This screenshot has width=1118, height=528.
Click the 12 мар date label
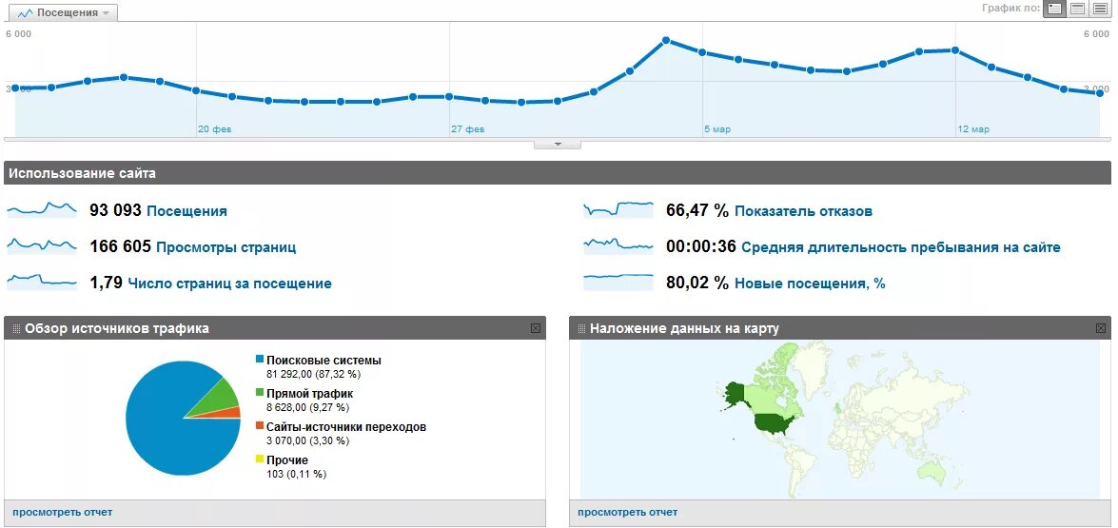tap(973, 129)
